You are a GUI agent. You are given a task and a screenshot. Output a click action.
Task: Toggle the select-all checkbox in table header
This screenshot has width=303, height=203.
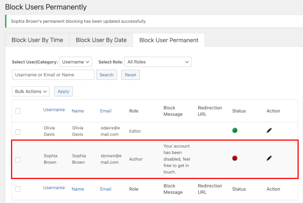18,111
